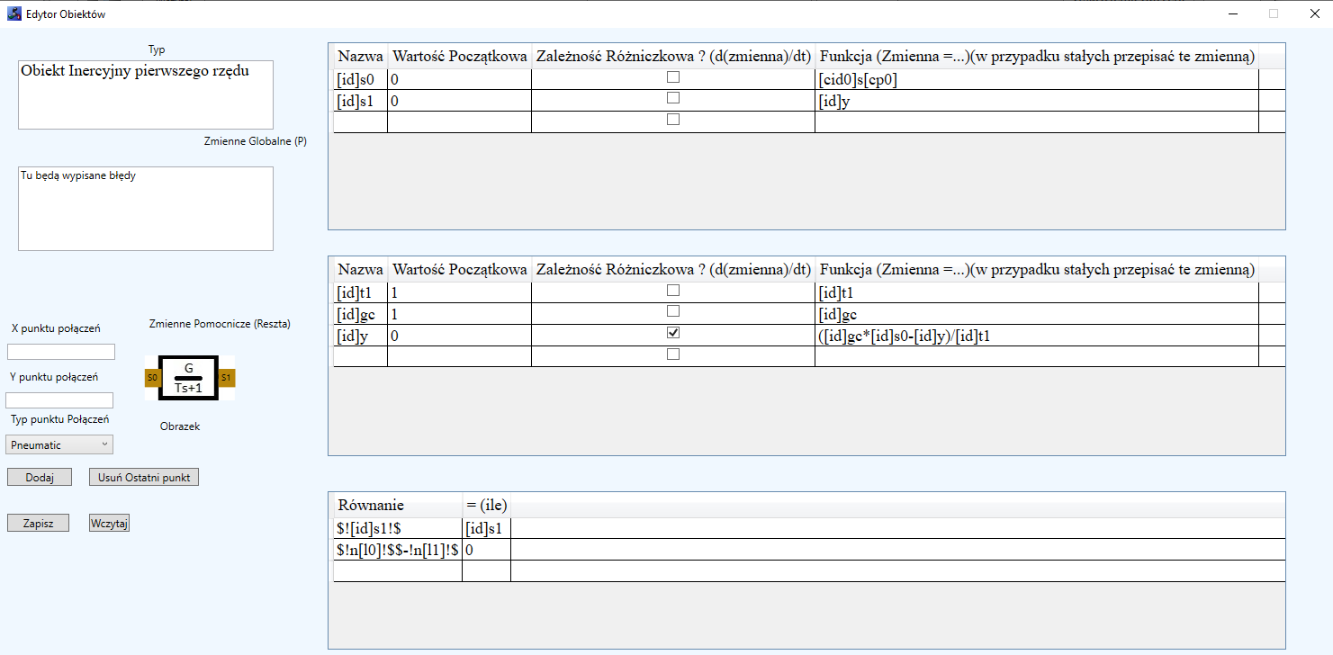Screen dimensions: 1333x655
Task: Click the Wczytaj button
Action: (x=109, y=523)
